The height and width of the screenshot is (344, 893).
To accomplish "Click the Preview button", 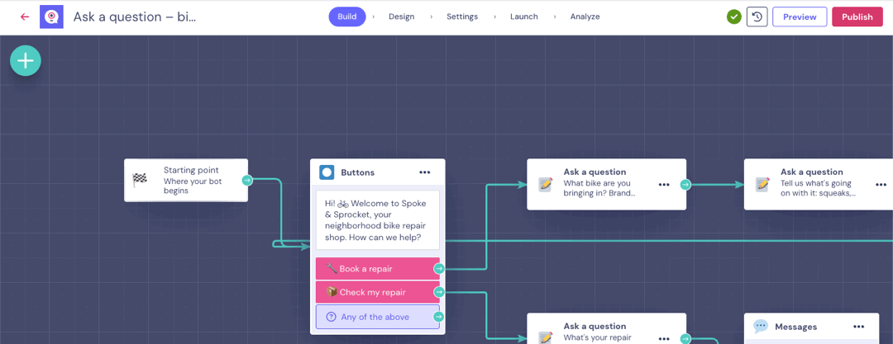I will 800,17.
